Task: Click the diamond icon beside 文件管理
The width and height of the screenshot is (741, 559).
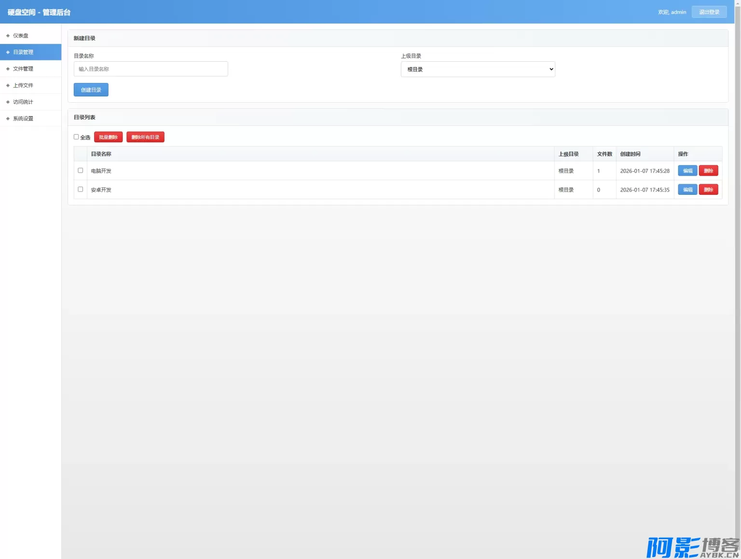Action: coord(8,69)
